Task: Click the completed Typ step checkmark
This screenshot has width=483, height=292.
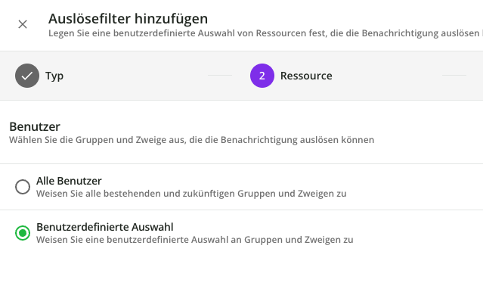Action: coord(27,76)
